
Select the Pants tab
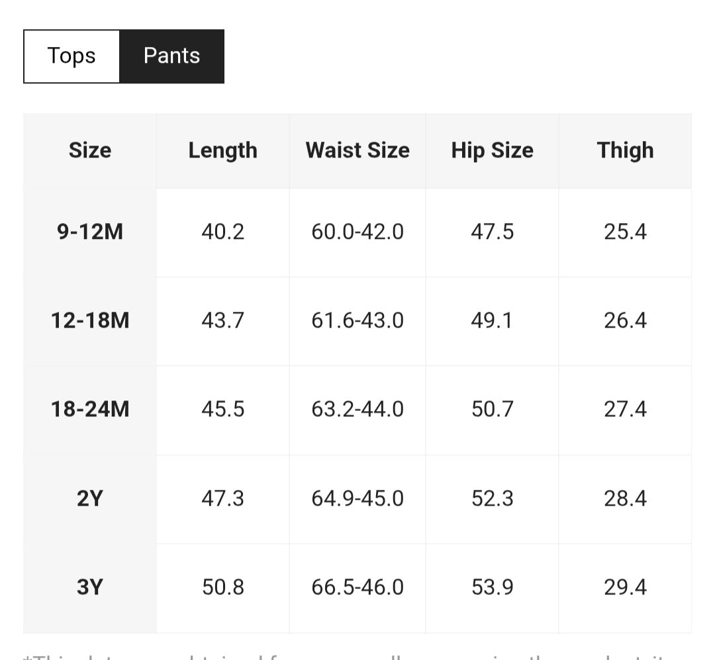pos(171,56)
